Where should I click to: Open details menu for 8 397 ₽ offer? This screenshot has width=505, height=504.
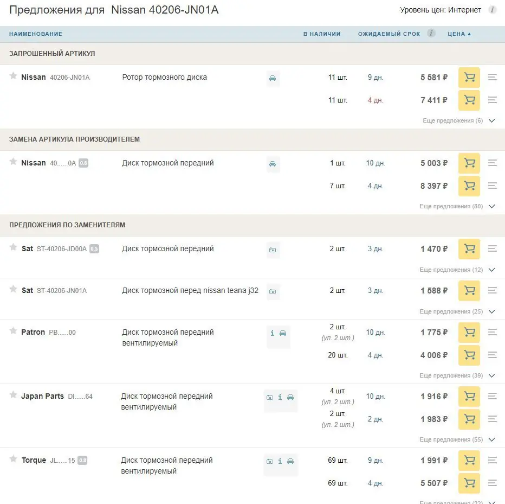coord(492,186)
